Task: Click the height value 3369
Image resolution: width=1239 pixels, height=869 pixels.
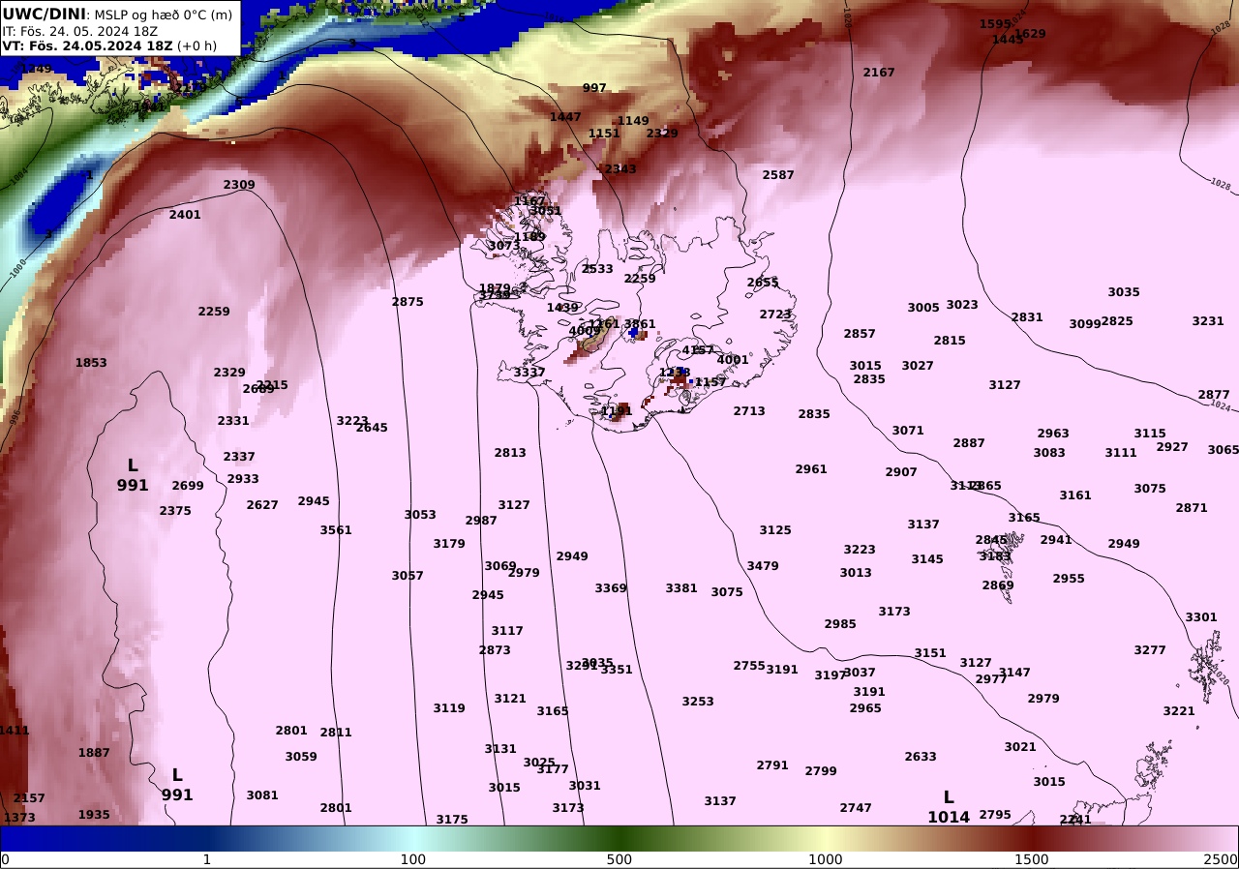Action: 611,588
